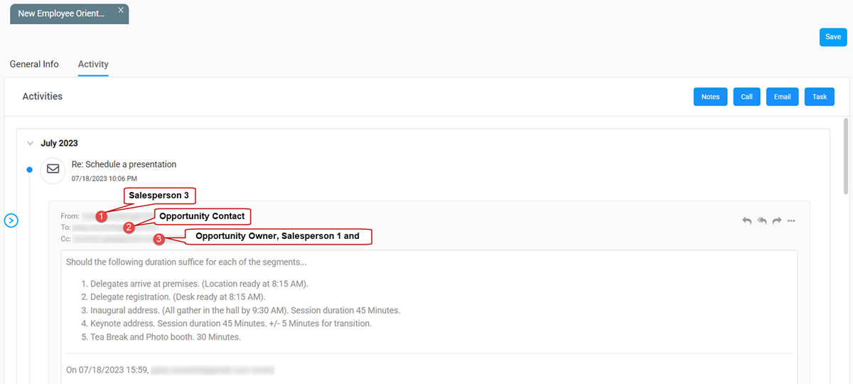This screenshot has height=384, width=853.
Task: Close the New Employee Orientation tab
Action: click(120, 10)
